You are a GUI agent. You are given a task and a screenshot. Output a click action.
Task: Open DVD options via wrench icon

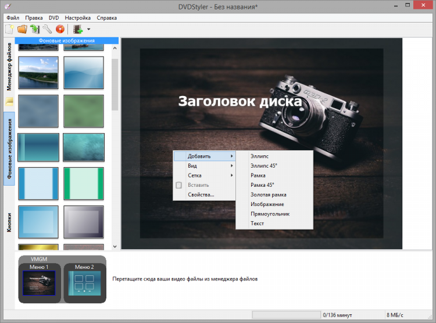[x=47, y=29]
